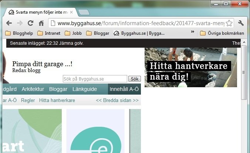The width and height of the screenshot is (250, 153).
Task: Reload the page with the refresh icon
Action: tap(30, 23)
